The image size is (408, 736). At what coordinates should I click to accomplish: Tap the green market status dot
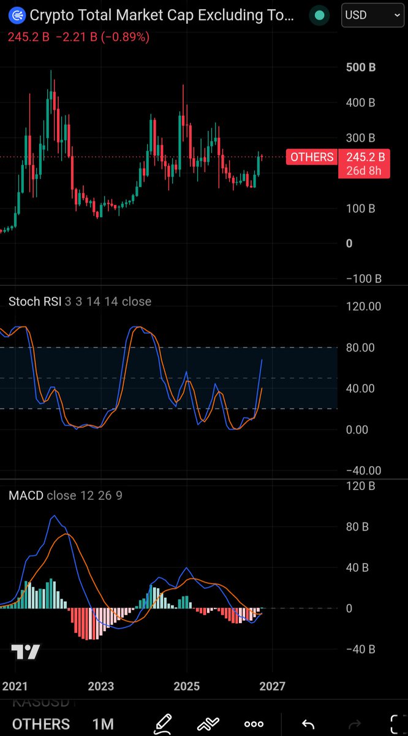click(x=318, y=15)
